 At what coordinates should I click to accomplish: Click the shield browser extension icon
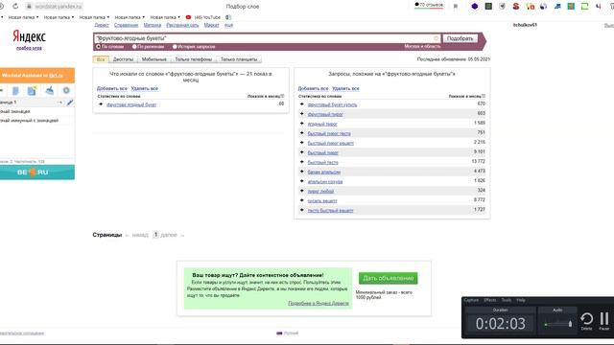point(502,7)
